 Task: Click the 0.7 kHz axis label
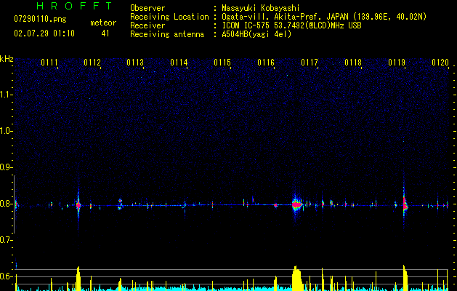click(6, 240)
